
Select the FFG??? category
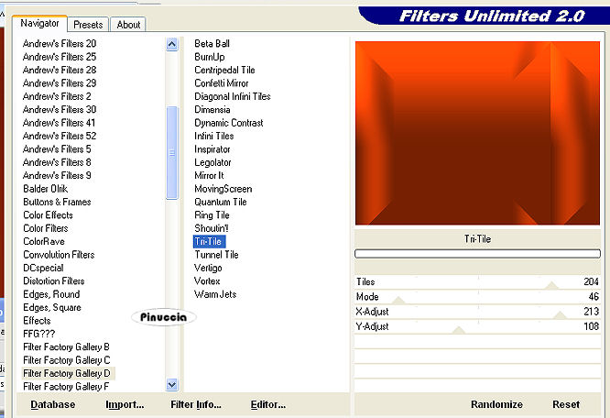point(38,334)
